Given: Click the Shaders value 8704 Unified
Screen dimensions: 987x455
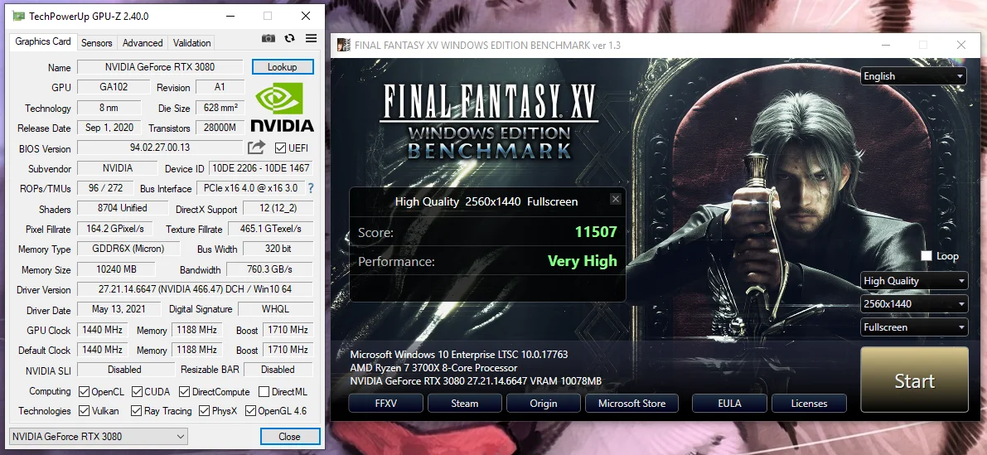Looking at the screenshot, I should tap(123, 208).
